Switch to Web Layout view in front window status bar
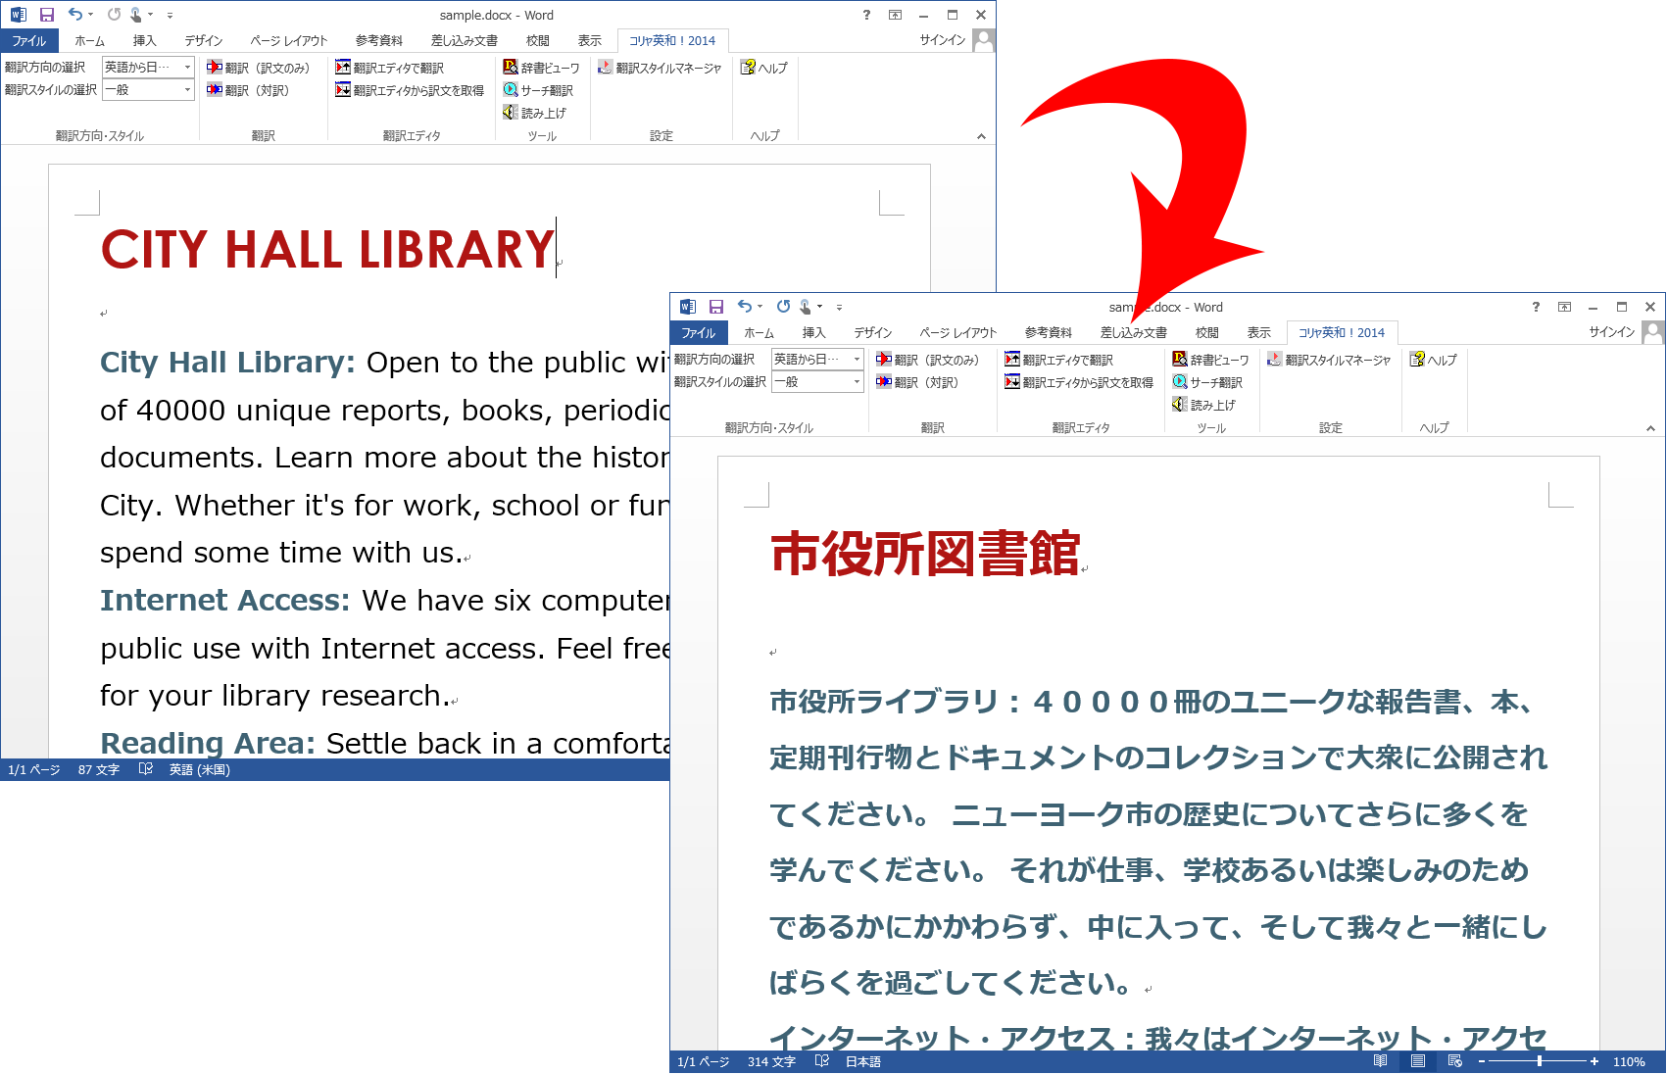 click(1454, 1061)
